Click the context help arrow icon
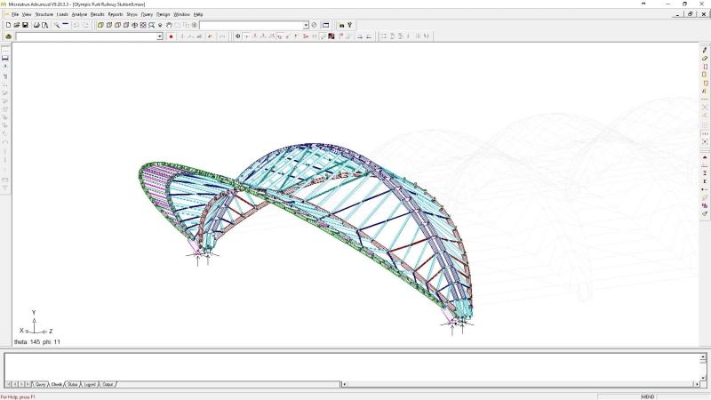711x400 pixels. (350, 25)
